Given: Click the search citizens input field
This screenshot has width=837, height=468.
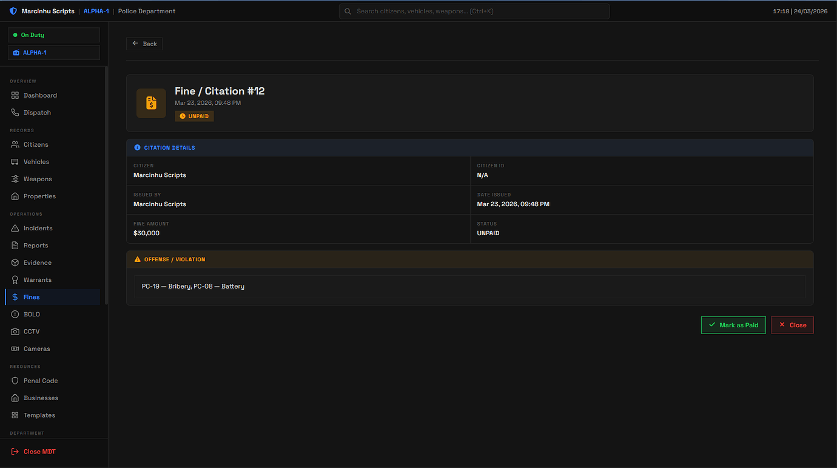Looking at the screenshot, I should [474, 11].
